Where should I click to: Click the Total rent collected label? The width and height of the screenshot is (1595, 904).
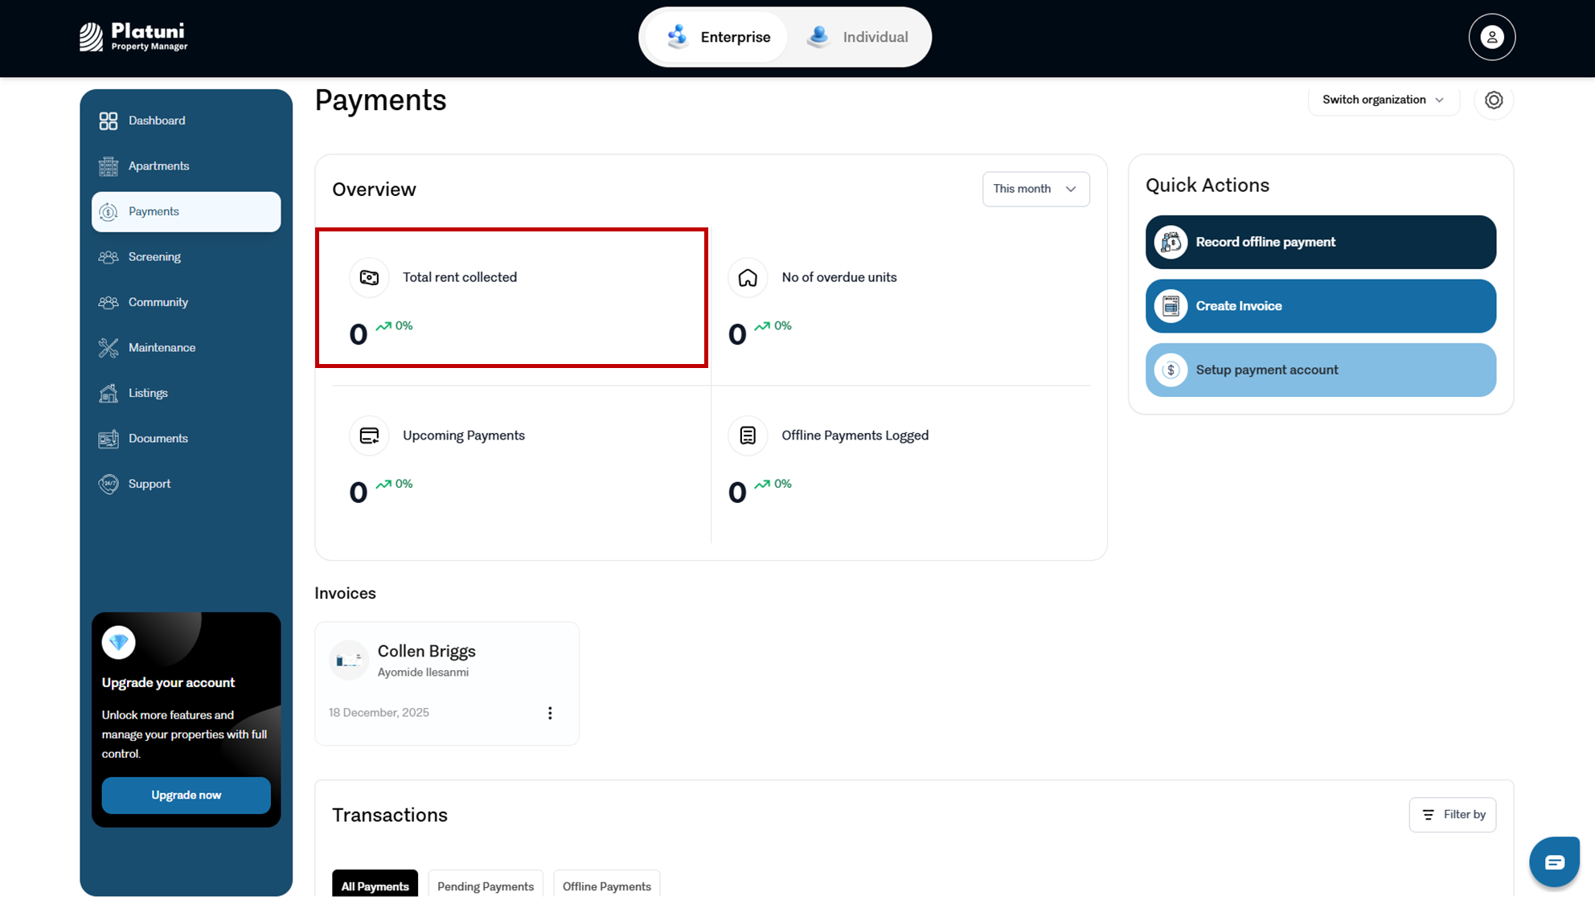point(460,277)
